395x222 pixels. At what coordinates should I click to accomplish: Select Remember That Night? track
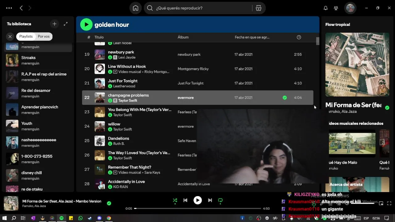click(130, 167)
